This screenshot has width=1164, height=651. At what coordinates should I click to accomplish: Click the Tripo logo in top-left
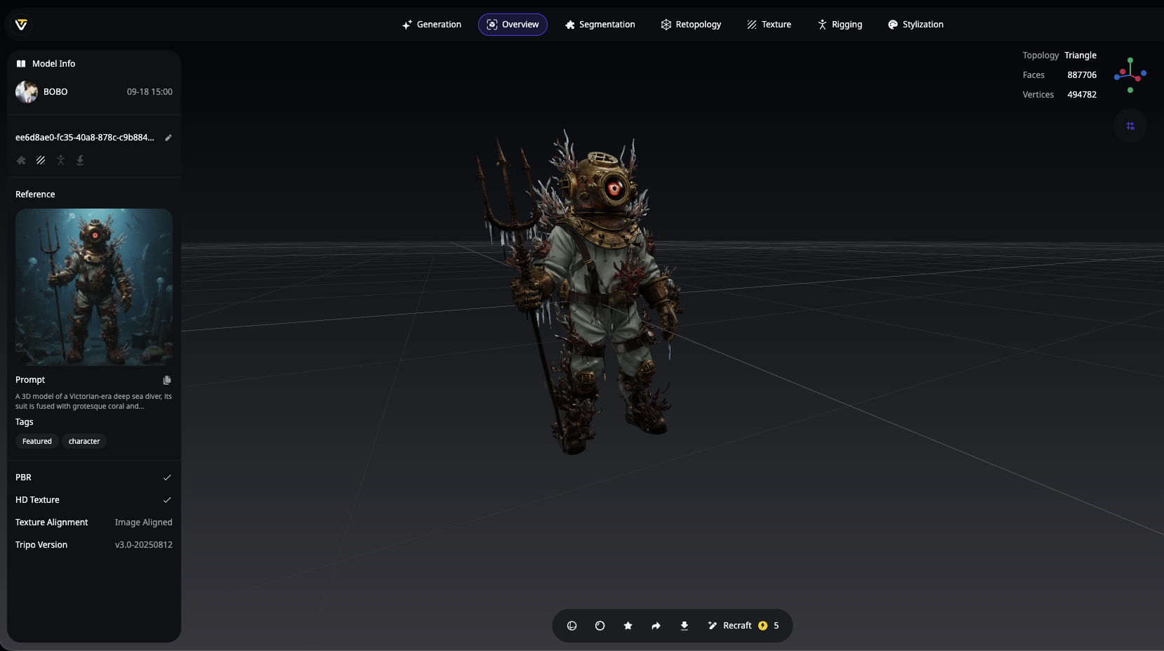click(21, 25)
